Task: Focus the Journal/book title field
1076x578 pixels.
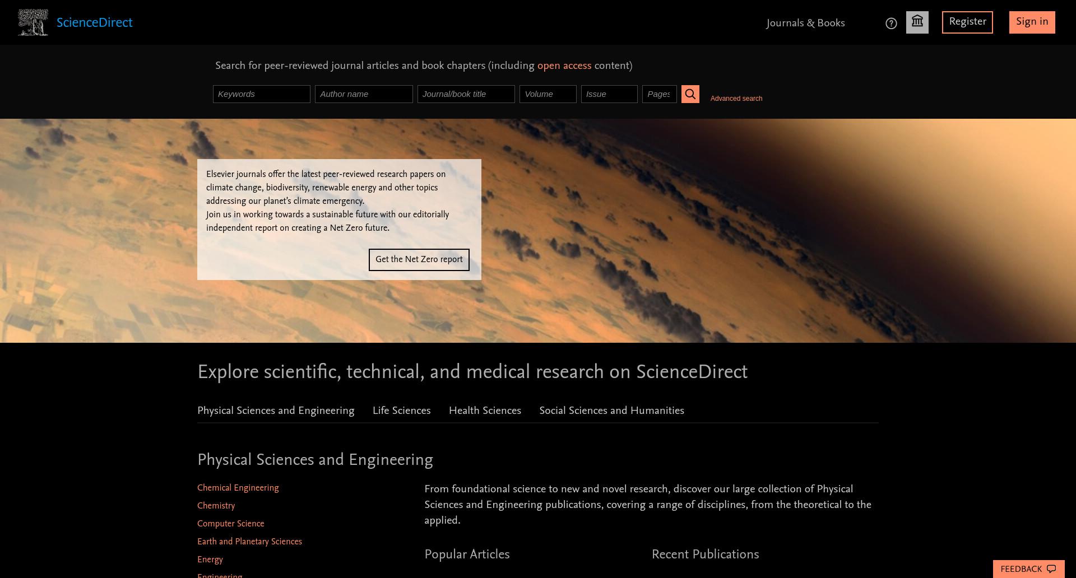Action: point(466,94)
